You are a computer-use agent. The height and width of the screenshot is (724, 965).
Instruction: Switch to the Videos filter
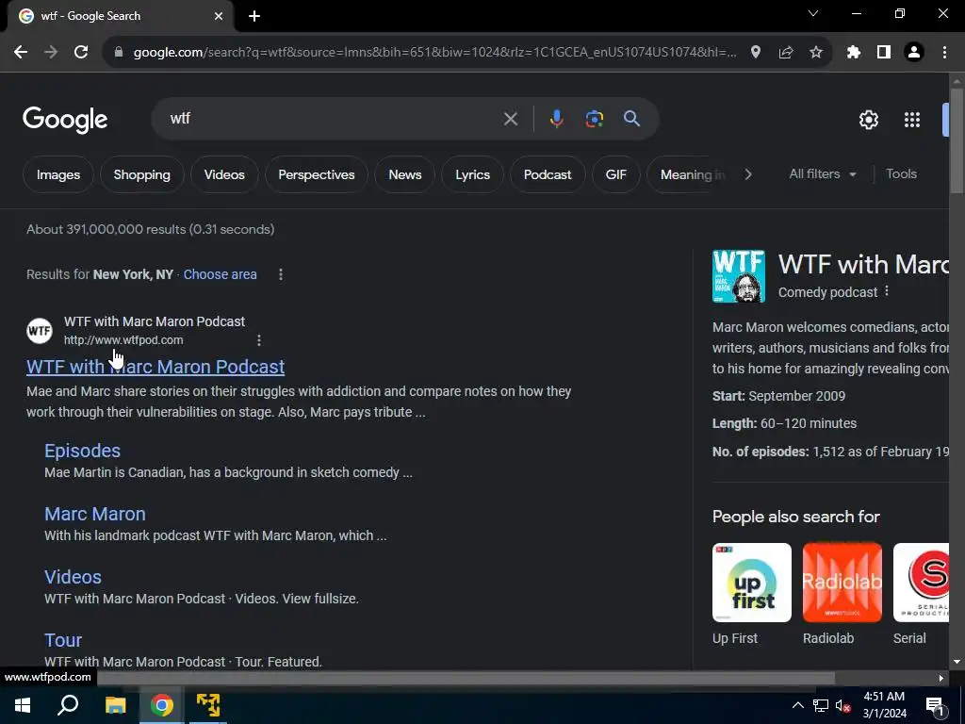224,174
